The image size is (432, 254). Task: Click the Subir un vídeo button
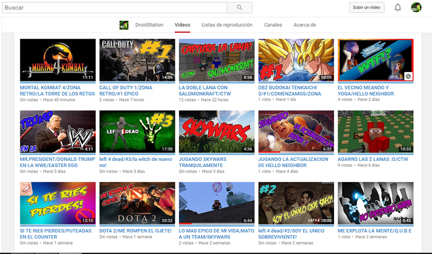click(x=367, y=7)
